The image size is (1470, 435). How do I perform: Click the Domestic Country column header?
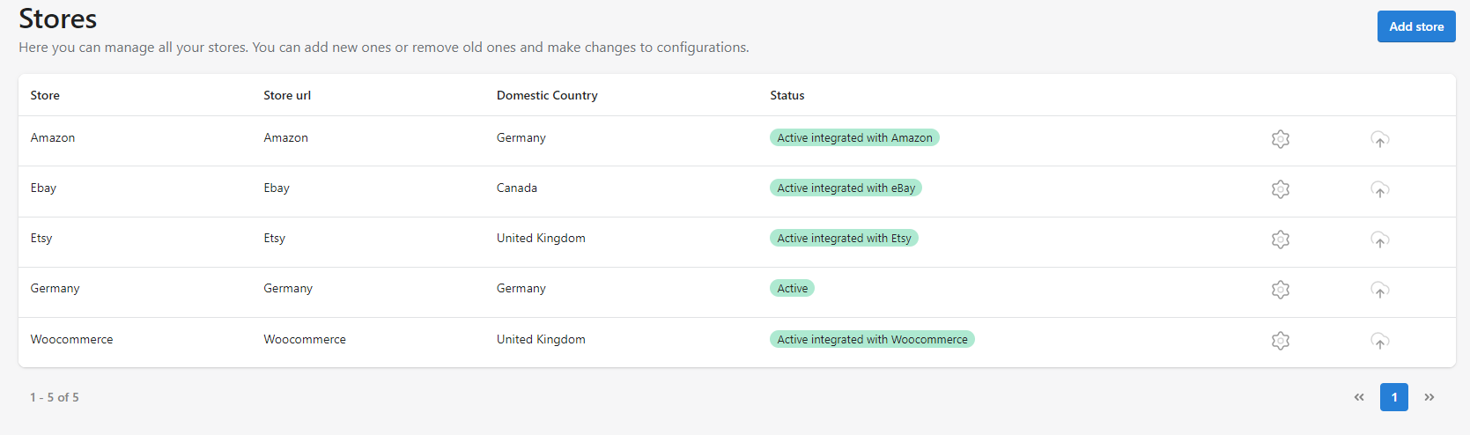pos(547,95)
